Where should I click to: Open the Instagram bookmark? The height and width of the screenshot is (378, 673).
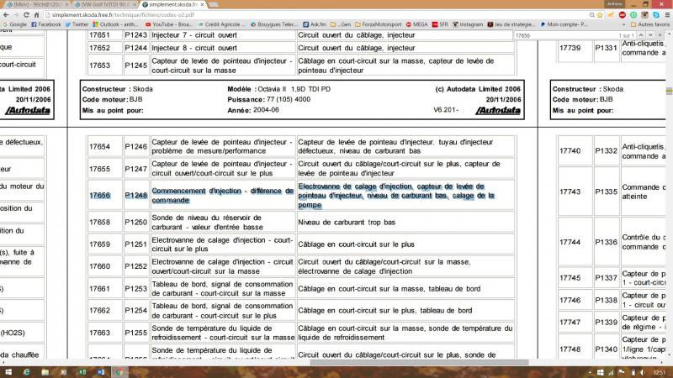point(468,24)
